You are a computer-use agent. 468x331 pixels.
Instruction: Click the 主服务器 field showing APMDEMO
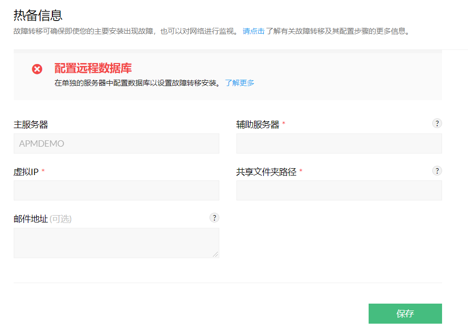(116, 144)
